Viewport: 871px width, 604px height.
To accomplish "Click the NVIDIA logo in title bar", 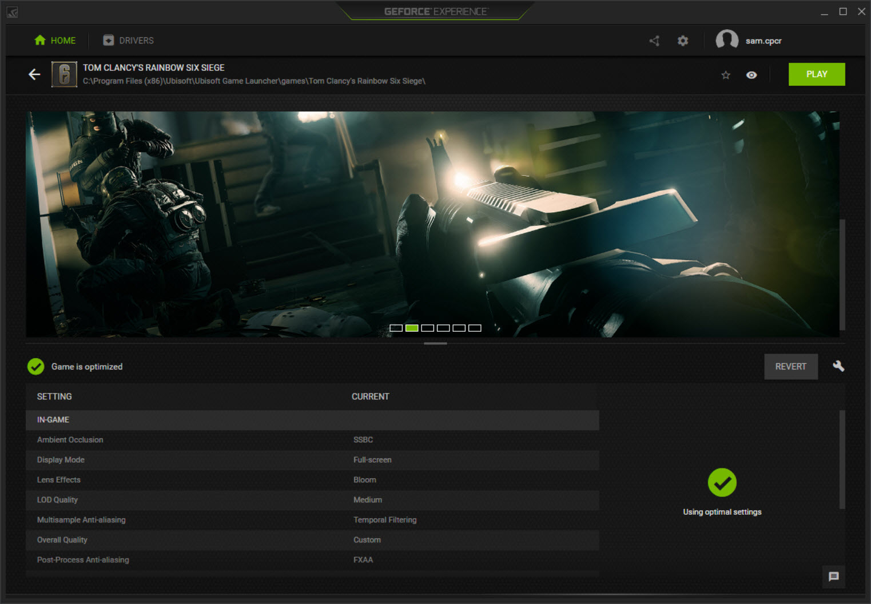I will pos(12,12).
